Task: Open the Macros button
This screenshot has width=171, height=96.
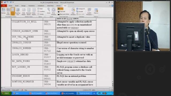Action: point(96,11)
